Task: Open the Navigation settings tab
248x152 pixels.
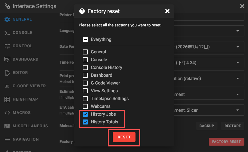Action: pyautogui.click(x=25, y=139)
